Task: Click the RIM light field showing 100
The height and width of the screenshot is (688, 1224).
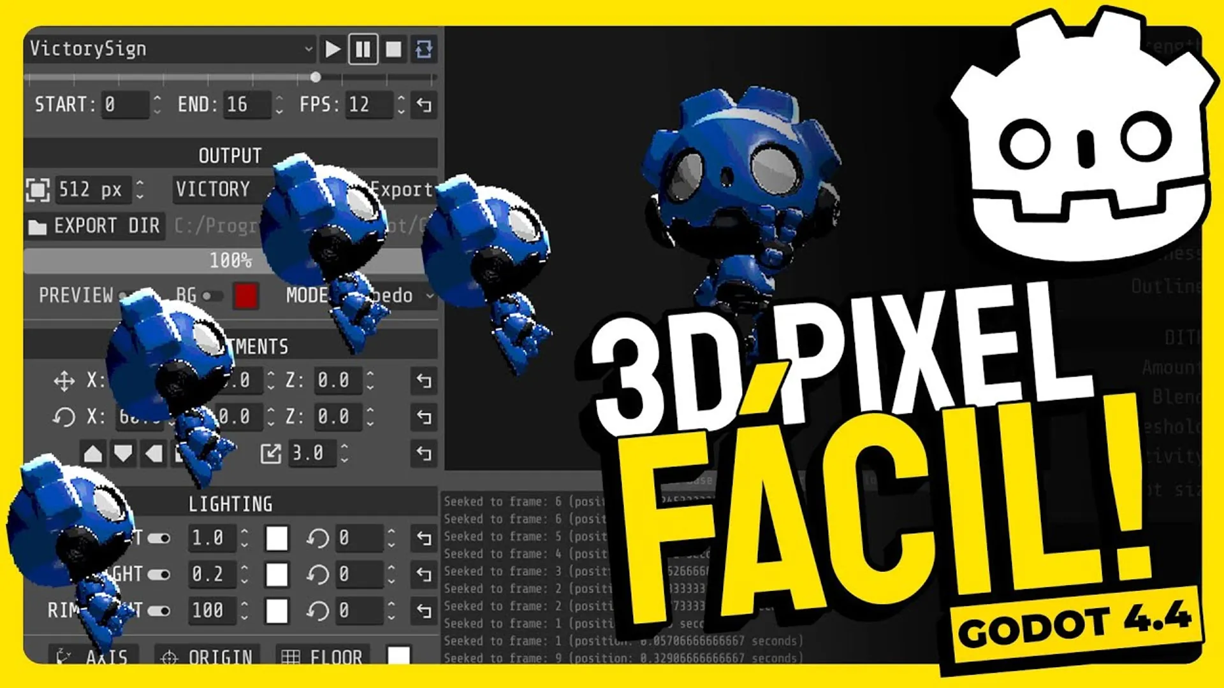Action: pyautogui.click(x=212, y=611)
